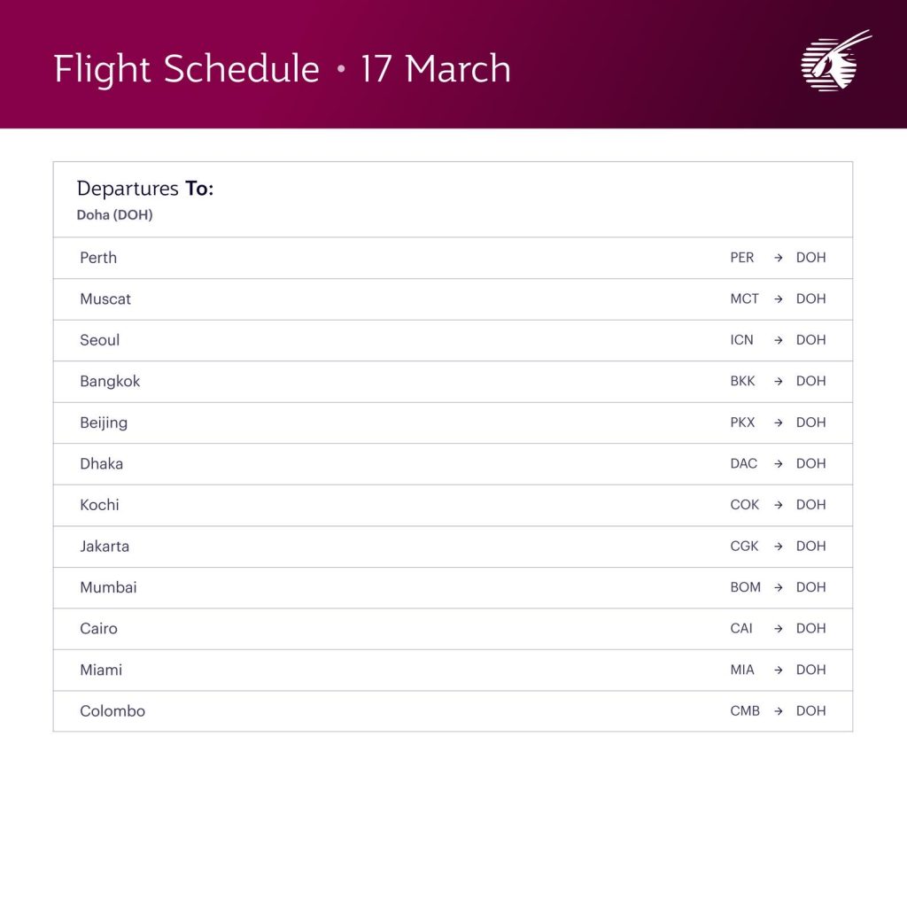
Task: Select the Perth departure city
Action: coord(98,258)
